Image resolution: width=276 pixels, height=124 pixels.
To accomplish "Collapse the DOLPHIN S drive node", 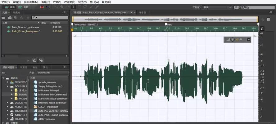I will (7, 86).
